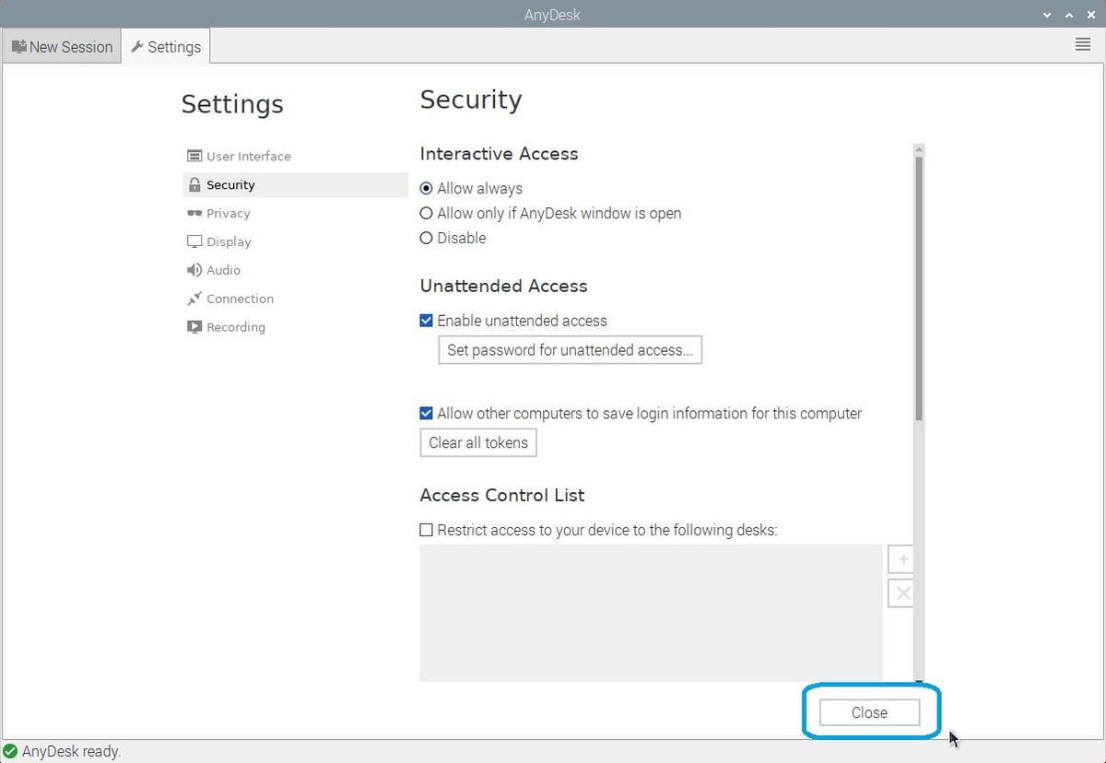Image resolution: width=1106 pixels, height=763 pixels.
Task: Minimize AnyDesk window with down arrow
Action: pos(1048,15)
